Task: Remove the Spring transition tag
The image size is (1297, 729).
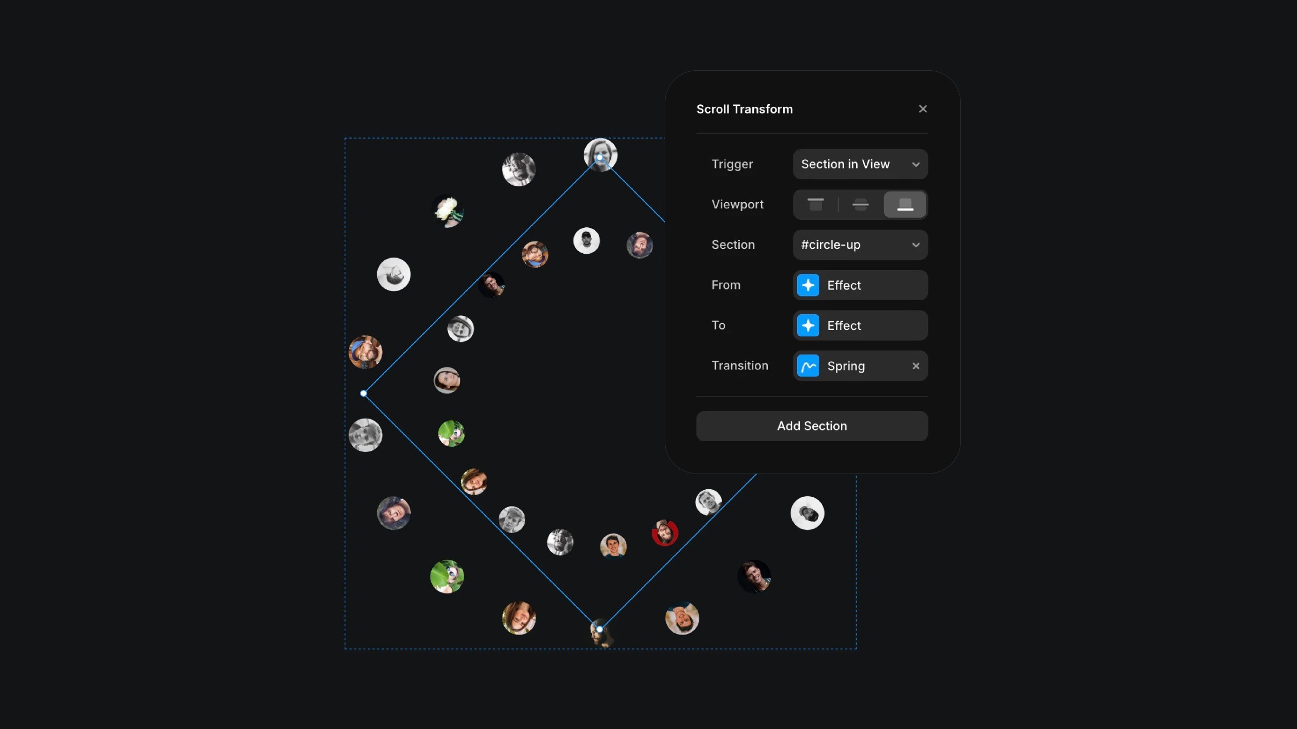Action: coord(916,365)
